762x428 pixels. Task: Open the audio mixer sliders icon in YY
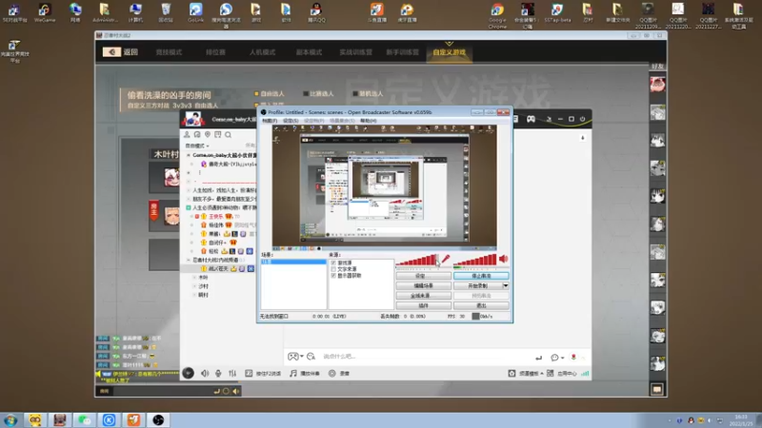point(232,373)
